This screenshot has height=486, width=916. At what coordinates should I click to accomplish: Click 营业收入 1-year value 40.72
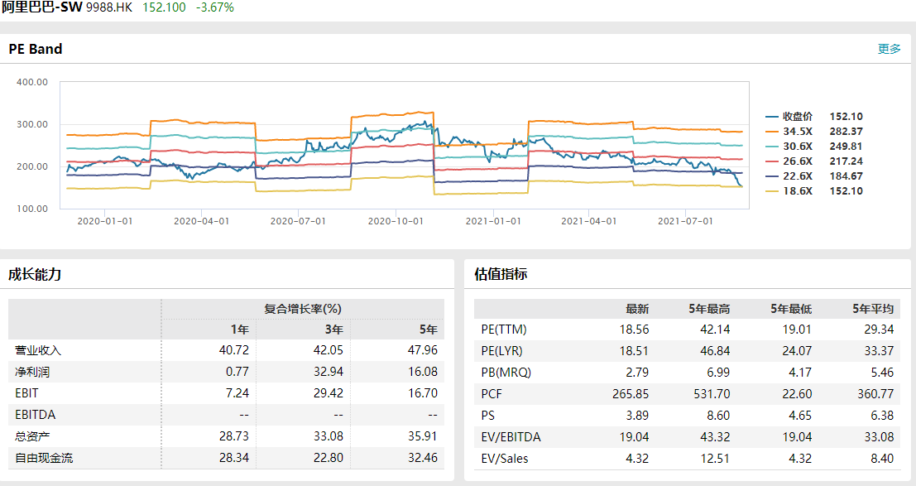coord(233,350)
